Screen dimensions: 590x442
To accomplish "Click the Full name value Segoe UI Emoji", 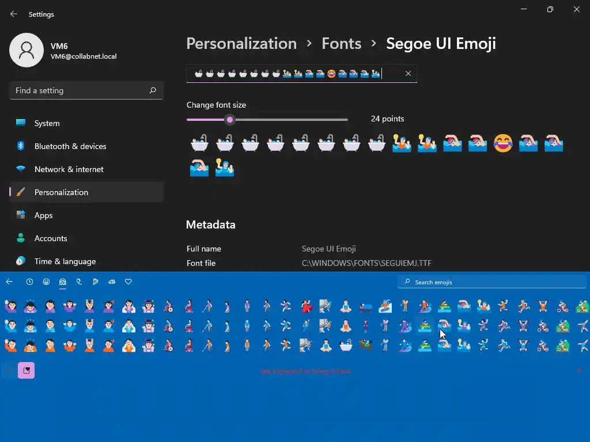I will coord(328,249).
